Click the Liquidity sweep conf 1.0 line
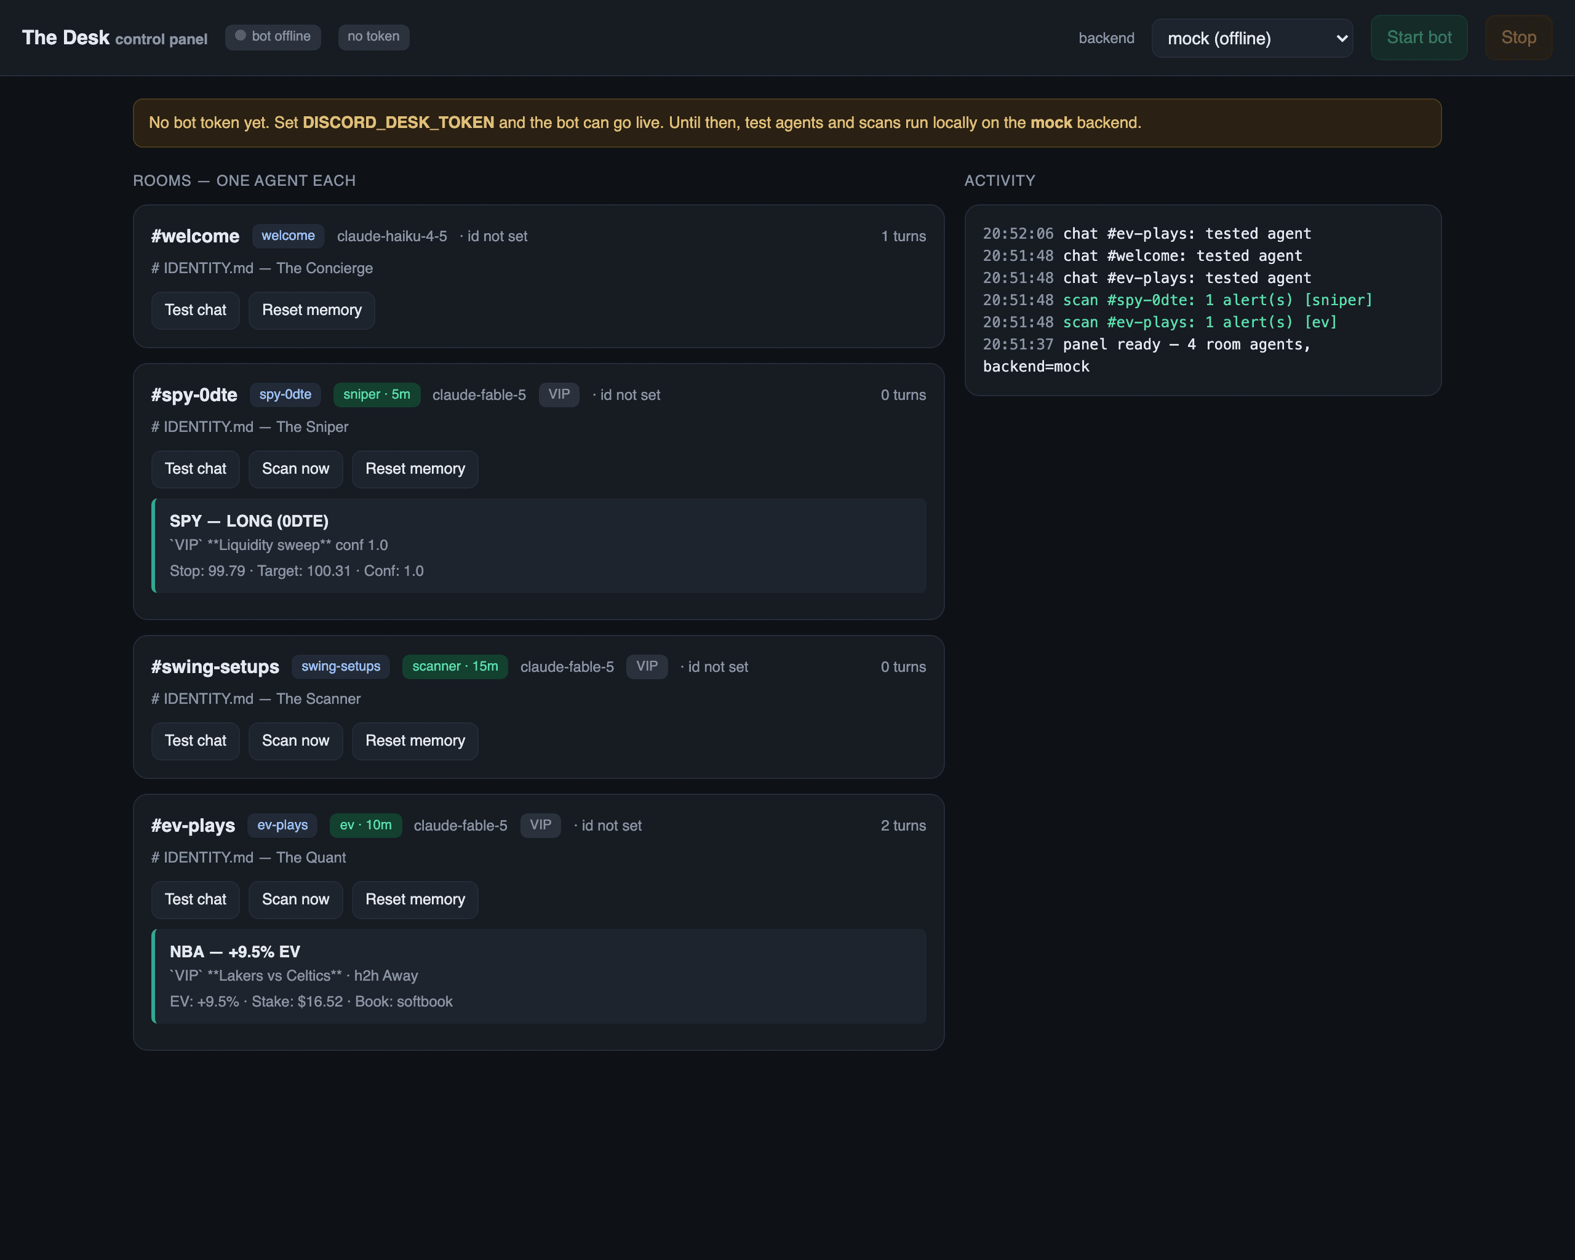 [278, 545]
